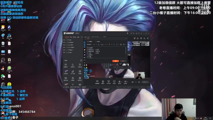Screen dimensions: 213x120
Task: Switch to the first orange scene tab
Action: click(67, 37)
